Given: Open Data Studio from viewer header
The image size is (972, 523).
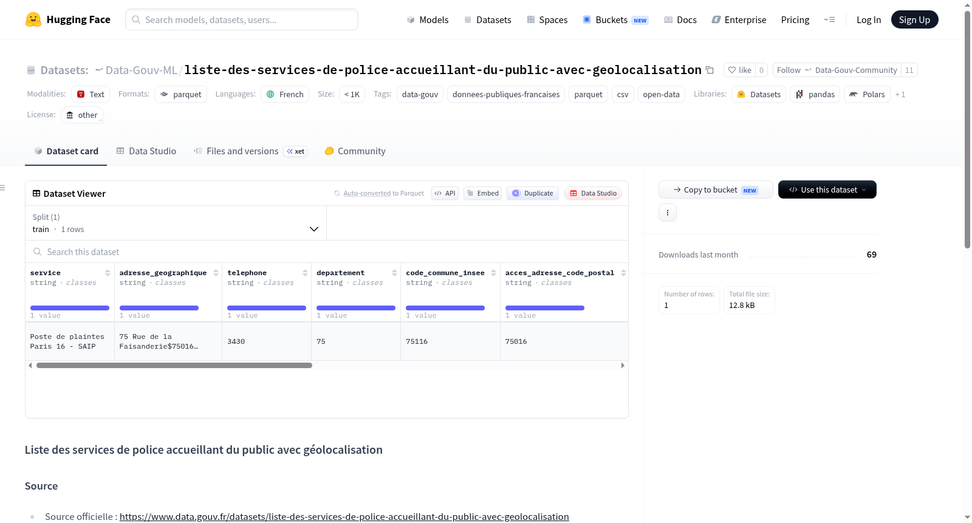Looking at the screenshot, I should point(593,193).
